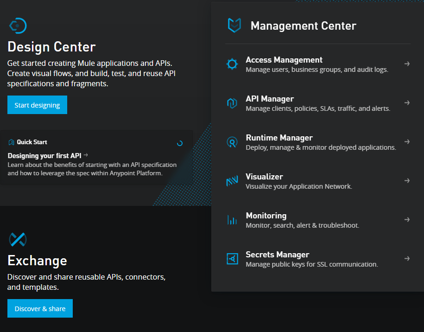Click the API Manager hexagon icon

tap(232, 103)
